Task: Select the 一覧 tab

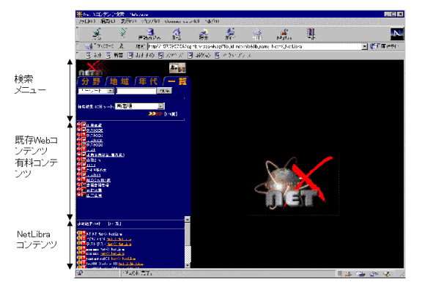Action: click(x=177, y=81)
